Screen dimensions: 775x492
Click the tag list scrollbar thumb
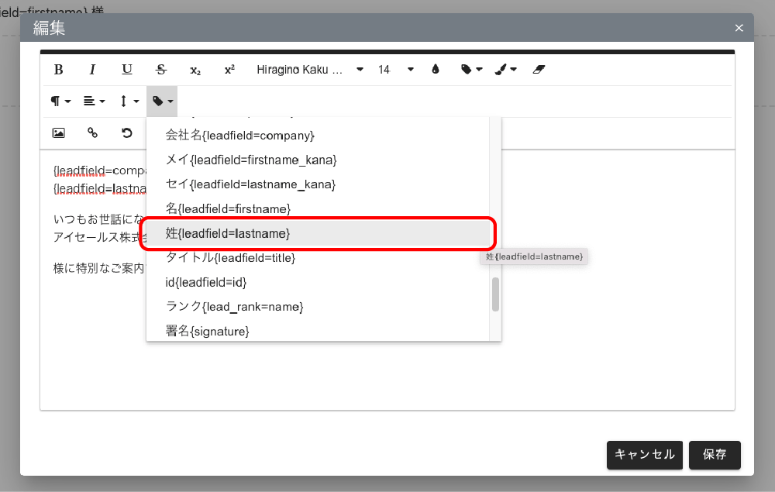[495, 294]
